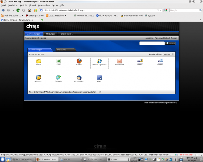The image size is (203, 162).
Task: Open the volume control in system tray
Action: click(150, 159)
